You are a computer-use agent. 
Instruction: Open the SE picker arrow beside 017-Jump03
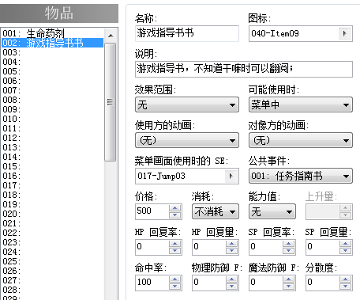(x=231, y=176)
